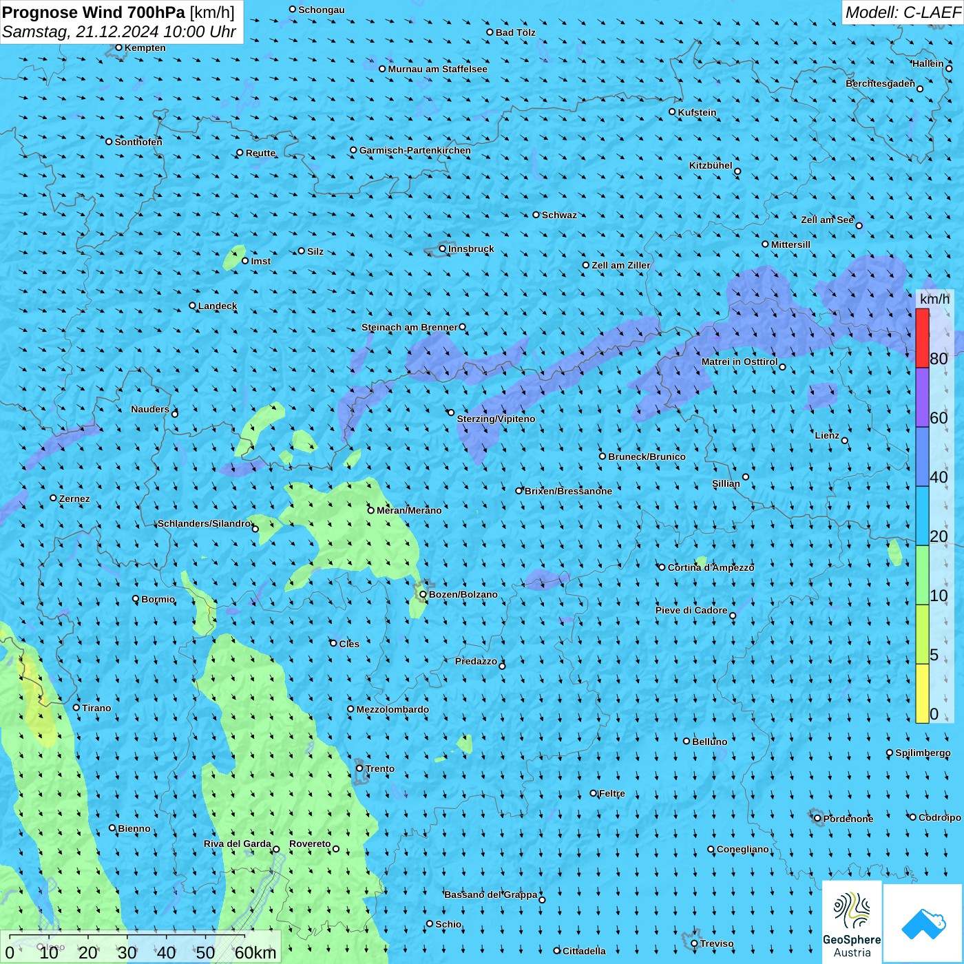The height and width of the screenshot is (964, 964).
Task: Click the Feltre label
Action: tap(611, 793)
